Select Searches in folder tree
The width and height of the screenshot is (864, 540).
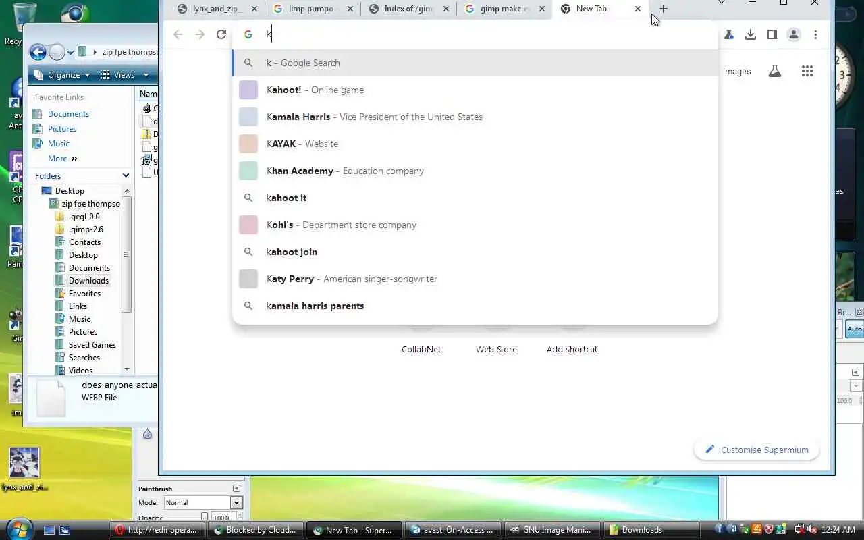(x=84, y=358)
